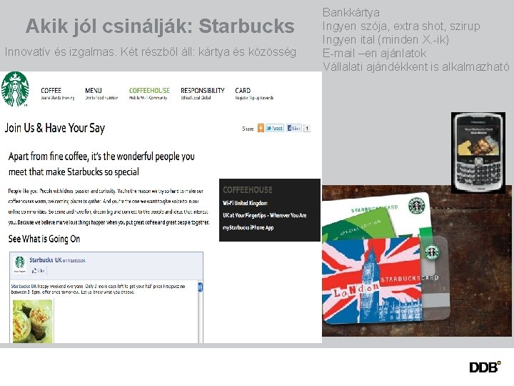This screenshot has height=386, width=514.
Task: Click the Facebook widget scrollbar thumb
Action: tap(200, 287)
